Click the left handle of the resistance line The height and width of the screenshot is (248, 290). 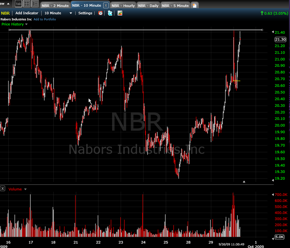click(10, 30)
